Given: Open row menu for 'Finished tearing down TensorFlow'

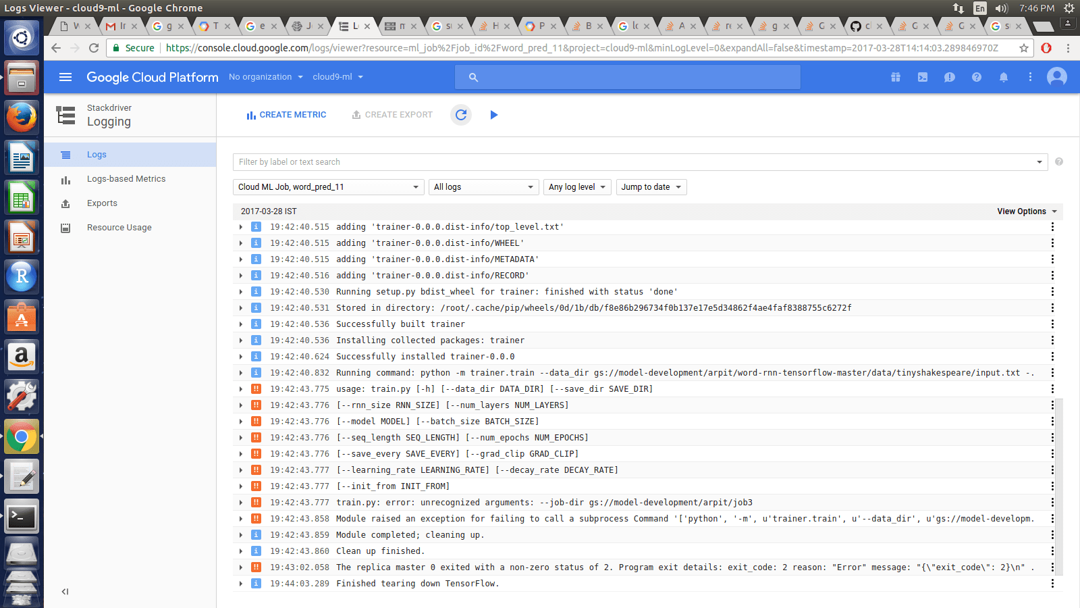Looking at the screenshot, I should (1052, 584).
